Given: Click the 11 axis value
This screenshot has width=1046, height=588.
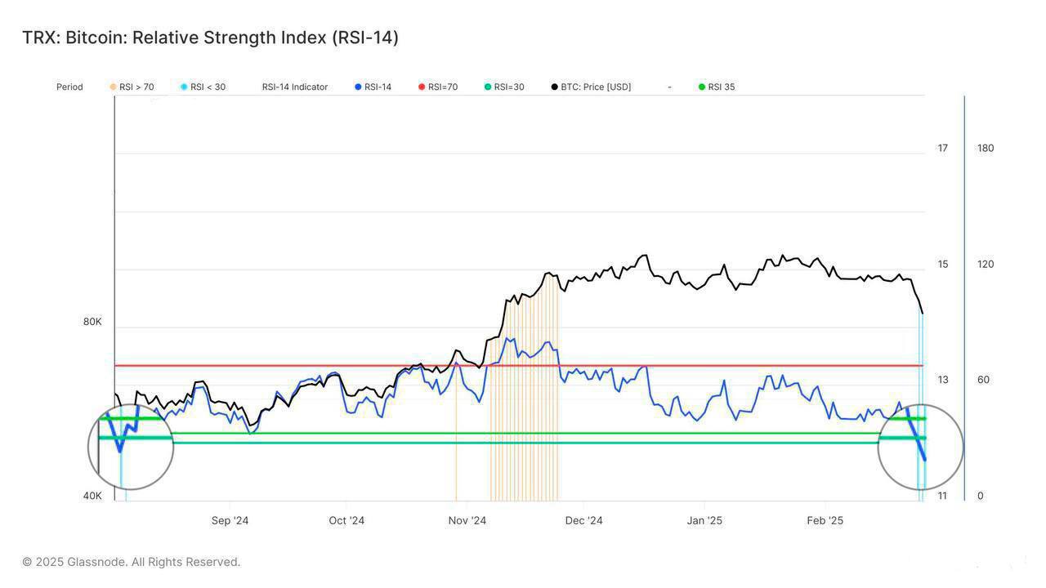Looking at the screenshot, I should tap(942, 496).
